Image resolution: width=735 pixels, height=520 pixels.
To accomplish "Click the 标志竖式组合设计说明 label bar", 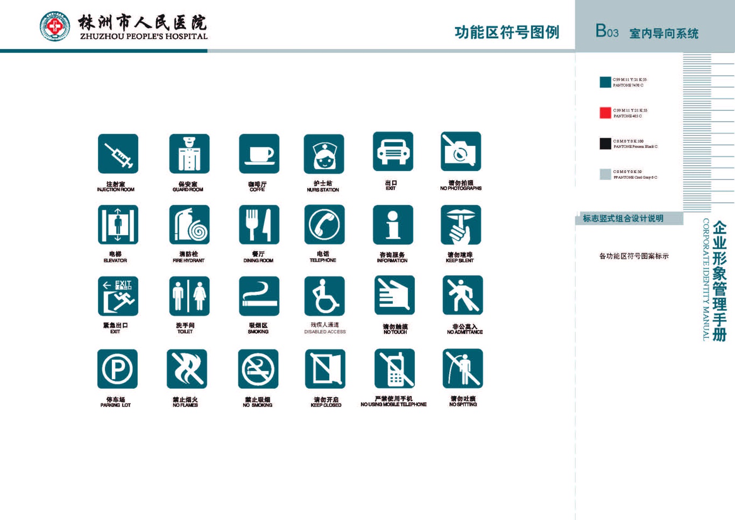I will pyautogui.click(x=630, y=219).
